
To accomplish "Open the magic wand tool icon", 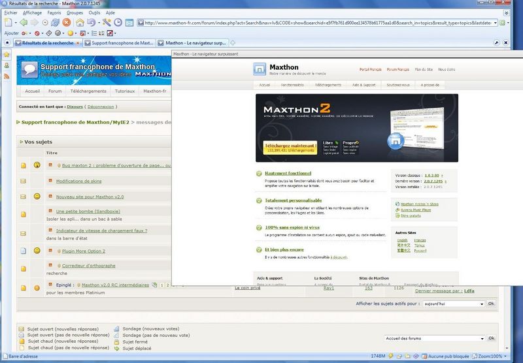I will pyautogui.click(x=107, y=23).
